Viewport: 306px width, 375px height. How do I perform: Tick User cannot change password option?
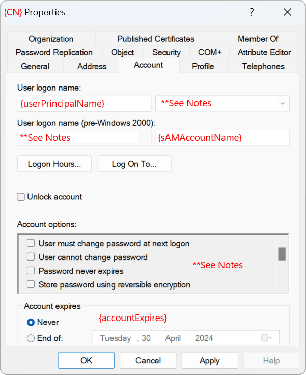(x=31, y=257)
